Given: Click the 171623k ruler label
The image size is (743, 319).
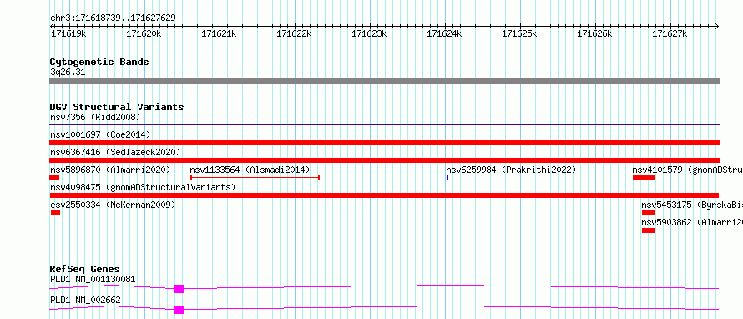Looking at the screenshot, I should tap(369, 33).
